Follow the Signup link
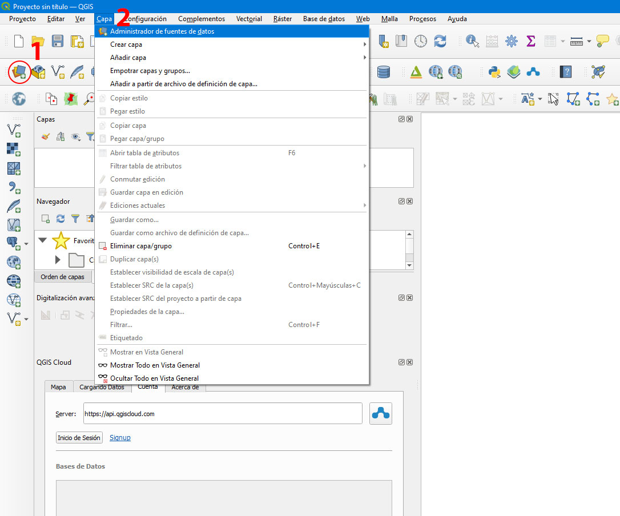Image resolution: width=620 pixels, height=516 pixels. pos(120,438)
